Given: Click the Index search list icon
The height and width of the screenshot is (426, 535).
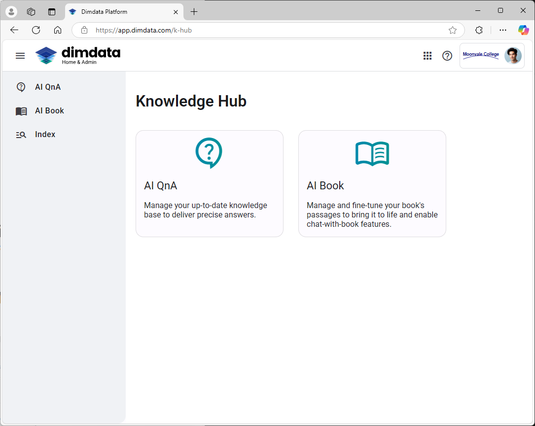Looking at the screenshot, I should point(21,135).
